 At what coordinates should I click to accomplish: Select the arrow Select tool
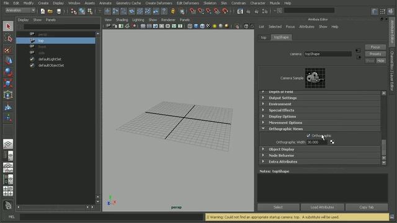tap(8, 26)
